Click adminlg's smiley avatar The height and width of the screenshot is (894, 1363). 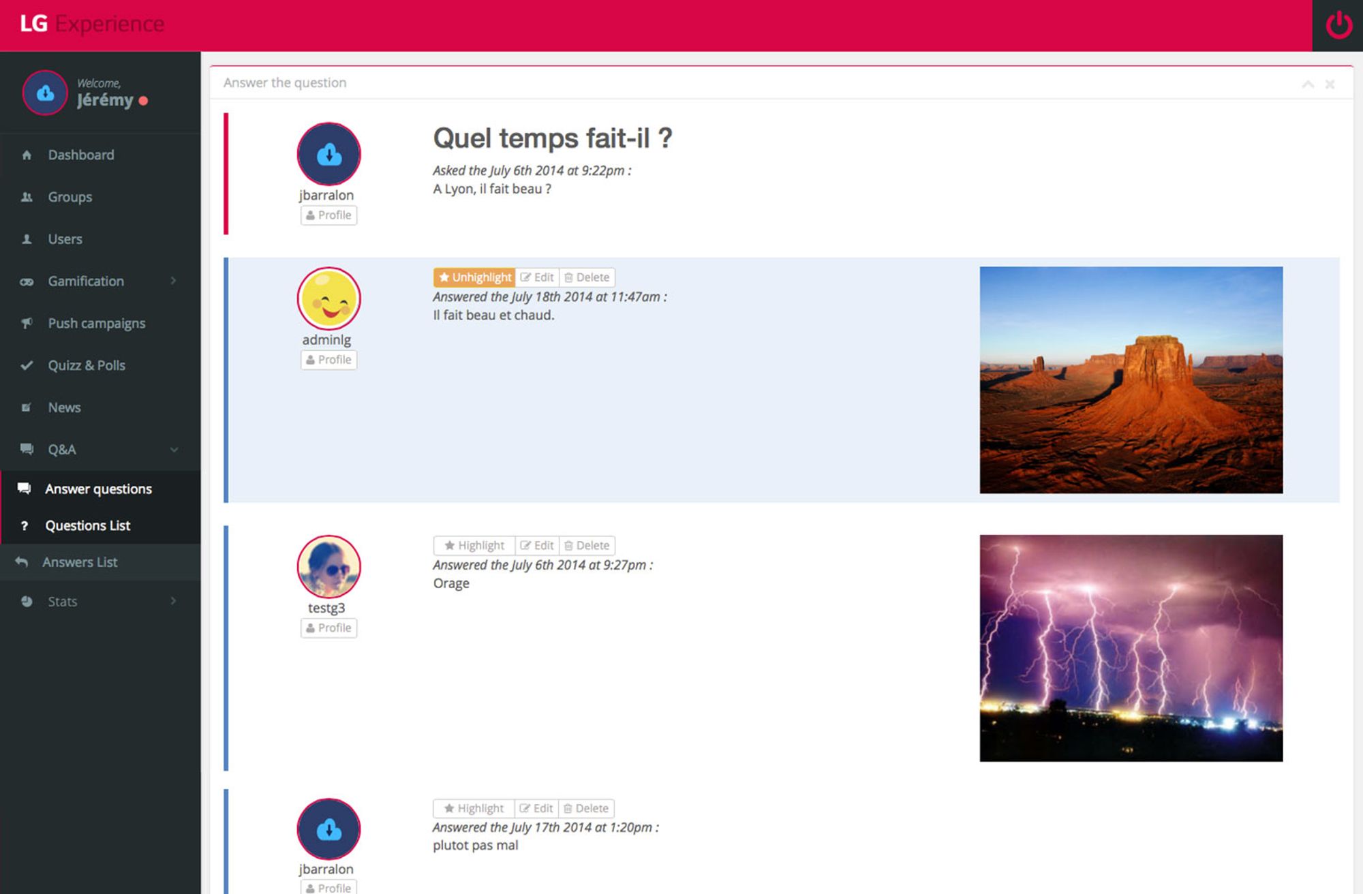coord(328,298)
